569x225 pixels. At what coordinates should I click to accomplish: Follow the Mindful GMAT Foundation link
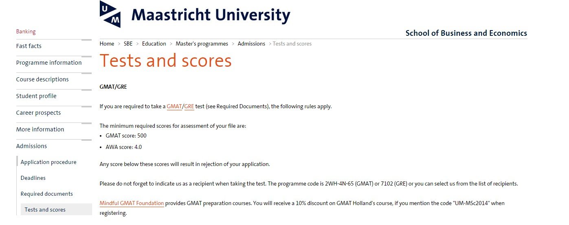(132, 203)
